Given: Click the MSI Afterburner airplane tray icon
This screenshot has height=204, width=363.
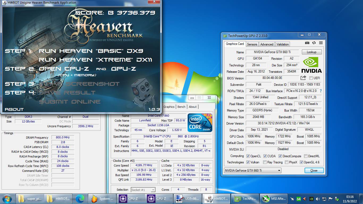Looking at the screenshot, I should (x=292, y=199).
